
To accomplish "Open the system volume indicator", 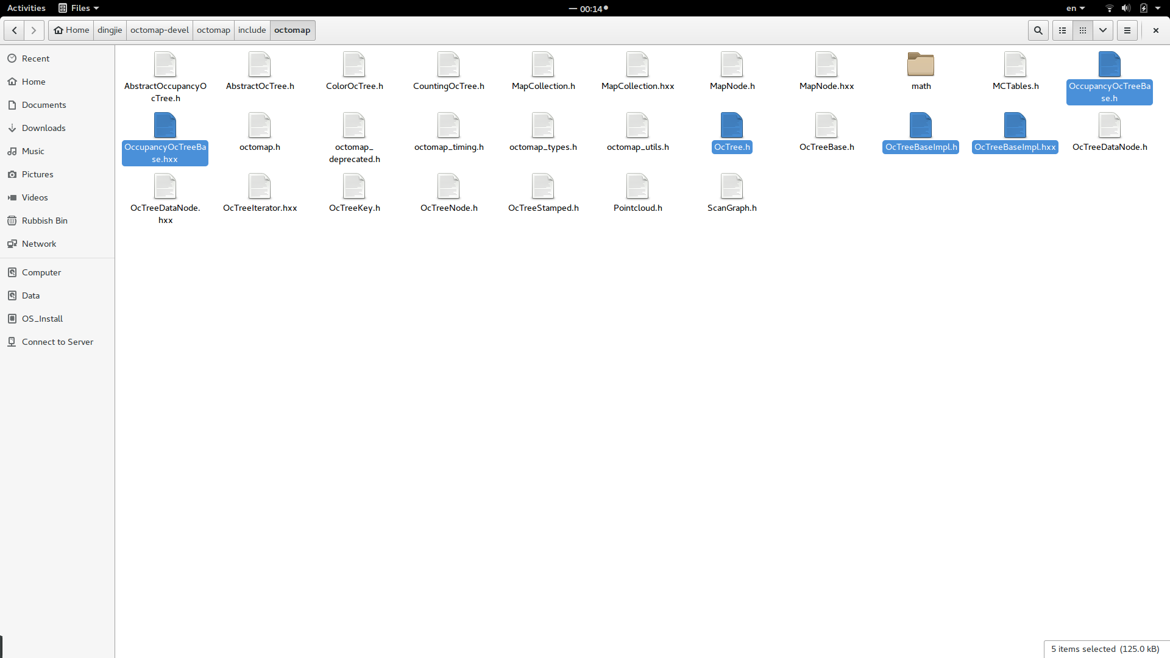I will pyautogui.click(x=1126, y=8).
